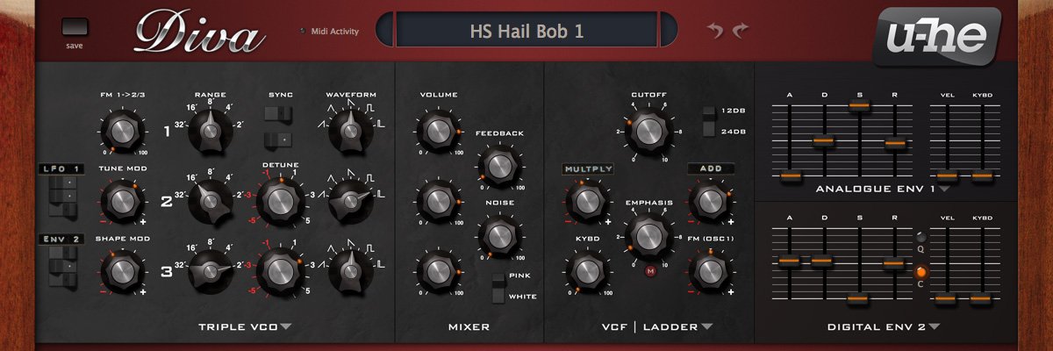Click Digital Env 2 Attack slider
This screenshot has height=351, width=1053.
(x=789, y=261)
